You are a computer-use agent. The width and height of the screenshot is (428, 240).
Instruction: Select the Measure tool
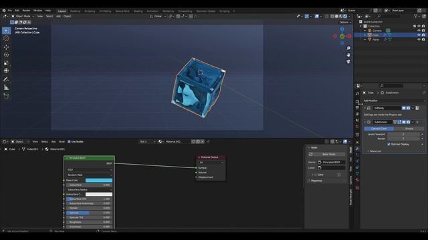[x=6, y=87]
